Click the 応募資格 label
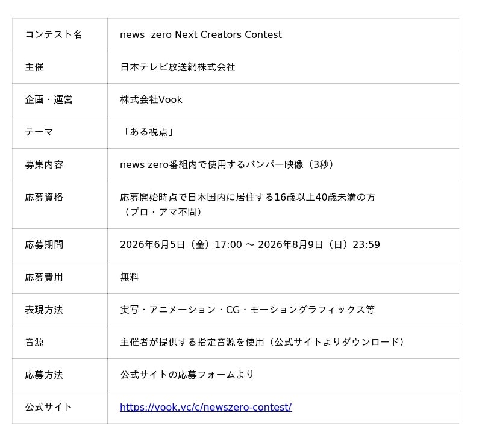This screenshot has height=442, width=482. click(44, 197)
